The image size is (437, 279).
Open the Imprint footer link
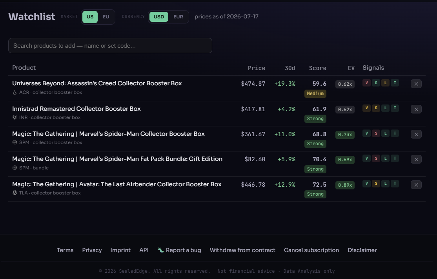(x=120, y=250)
